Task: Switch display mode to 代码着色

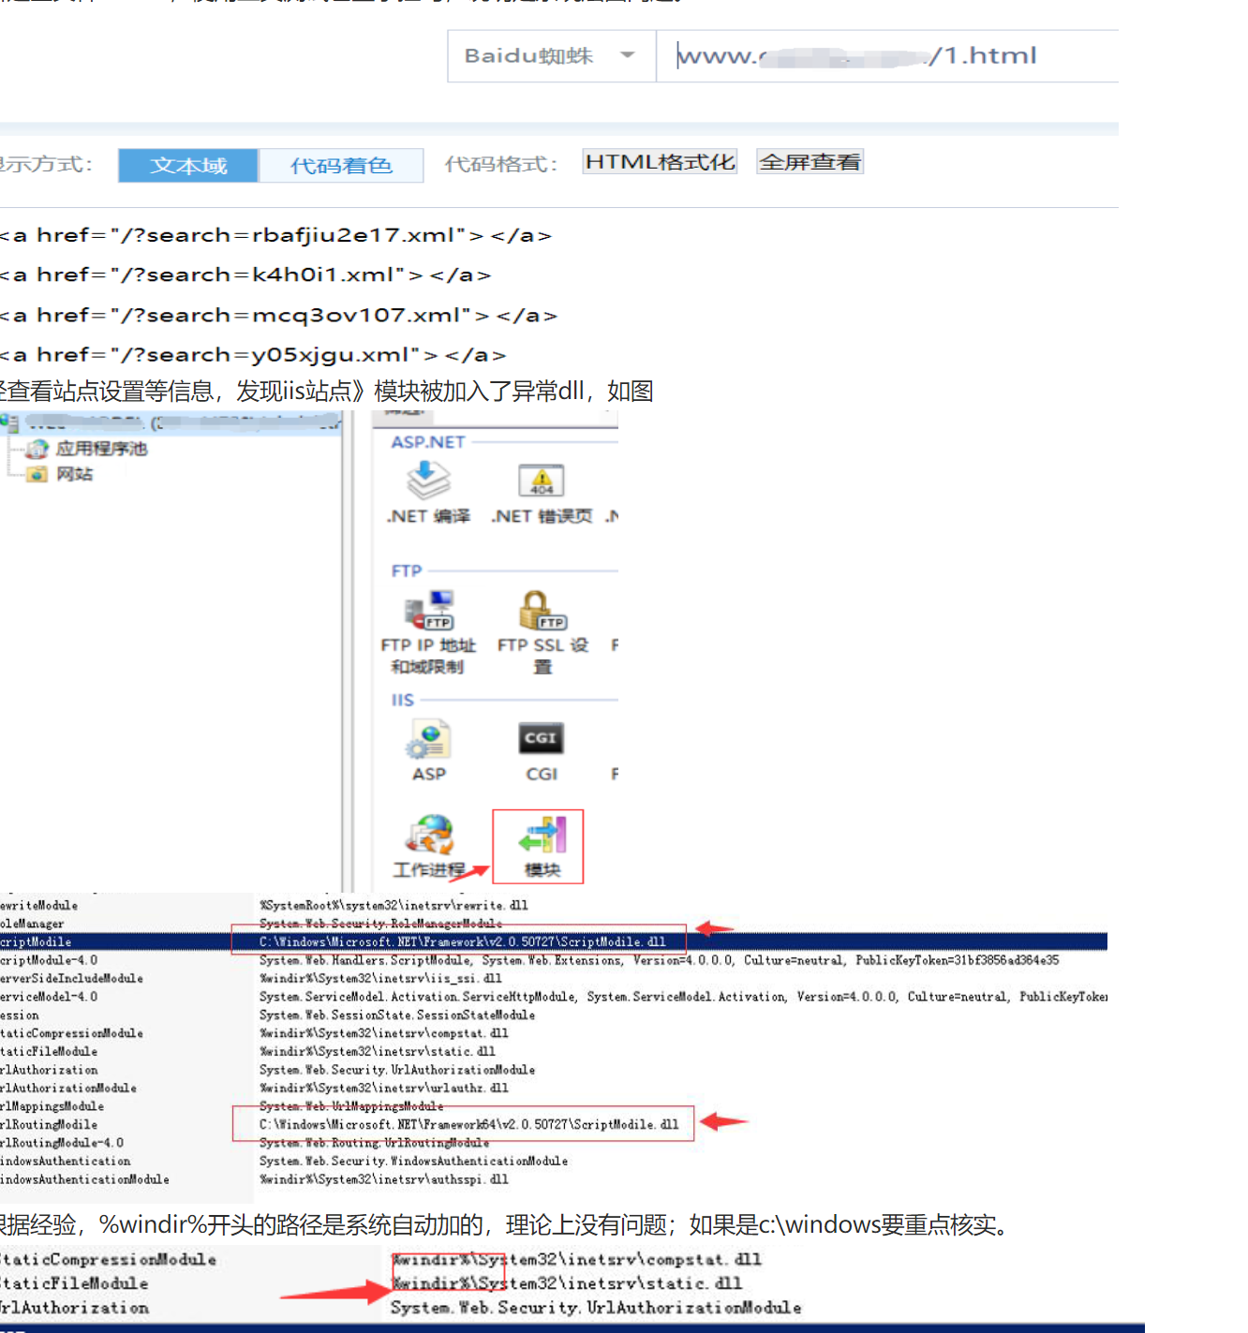Action: tap(341, 166)
